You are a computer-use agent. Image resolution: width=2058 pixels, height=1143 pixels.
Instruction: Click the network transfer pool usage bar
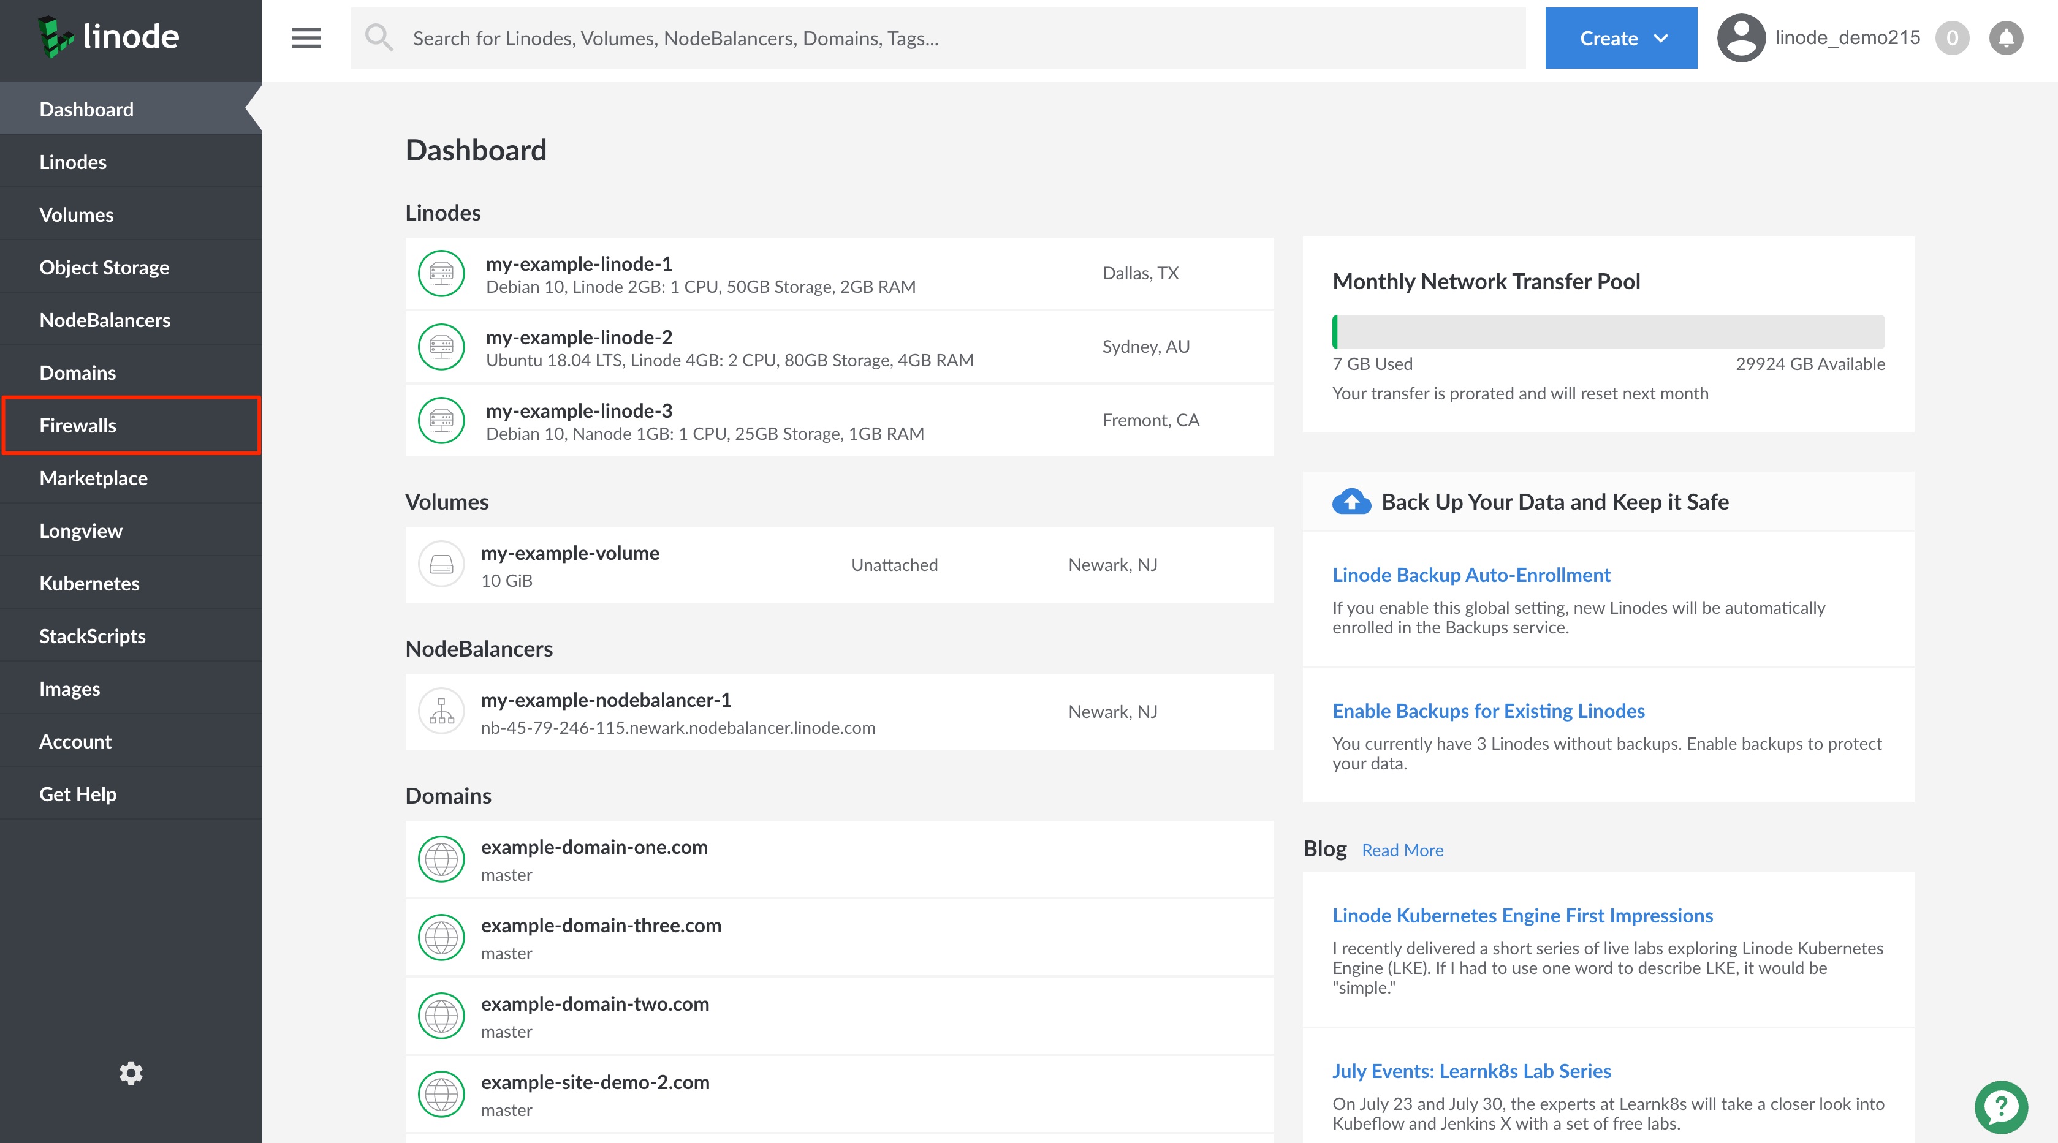tap(1608, 331)
